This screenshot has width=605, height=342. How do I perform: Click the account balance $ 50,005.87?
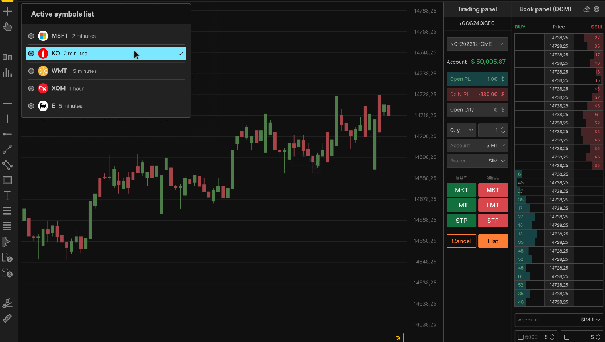pyautogui.click(x=488, y=62)
